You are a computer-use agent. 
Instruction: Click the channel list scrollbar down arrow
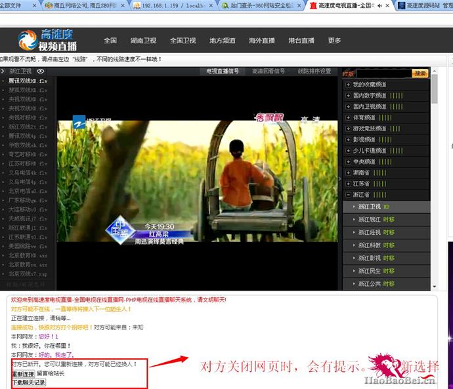click(x=434, y=287)
